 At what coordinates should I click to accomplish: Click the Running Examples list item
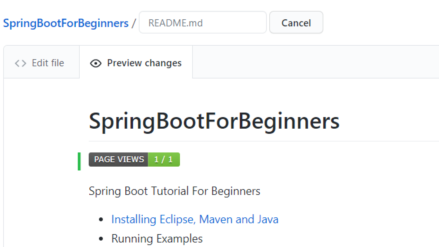pyautogui.click(x=157, y=239)
